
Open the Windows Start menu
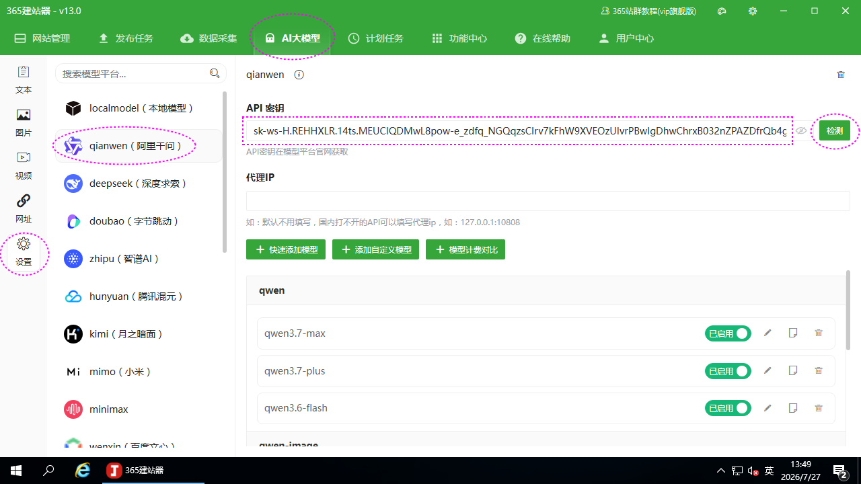[x=16, y=471]
